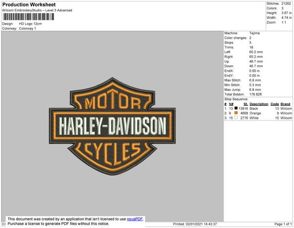Click the Max Stitch value '6.8 mm'
This screenshot has height=228, width=294.
(x=255, y=80)
